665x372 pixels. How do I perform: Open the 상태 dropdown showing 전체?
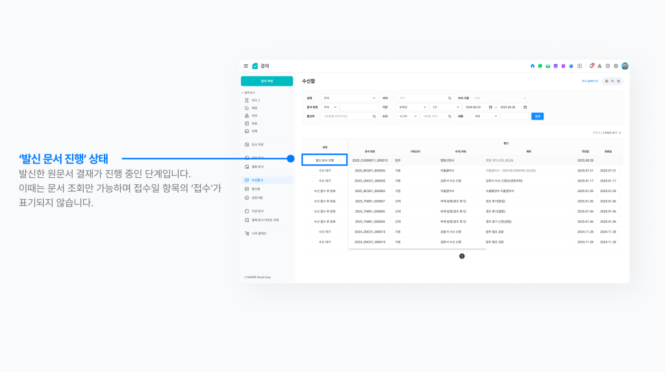pos(349,99)
